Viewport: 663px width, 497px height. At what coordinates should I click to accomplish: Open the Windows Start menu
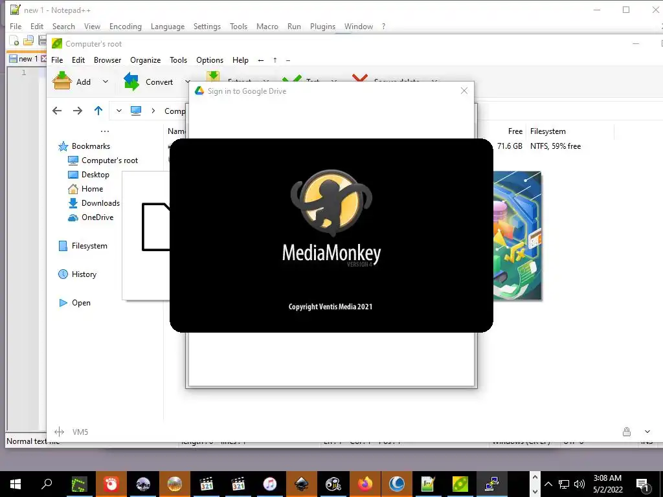[16, 484]
